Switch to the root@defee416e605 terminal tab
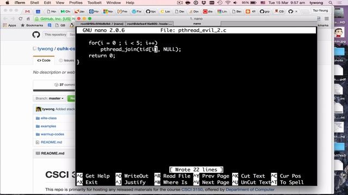348x195 pixels. (150, 24)
